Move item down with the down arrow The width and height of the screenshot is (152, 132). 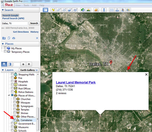29,64
